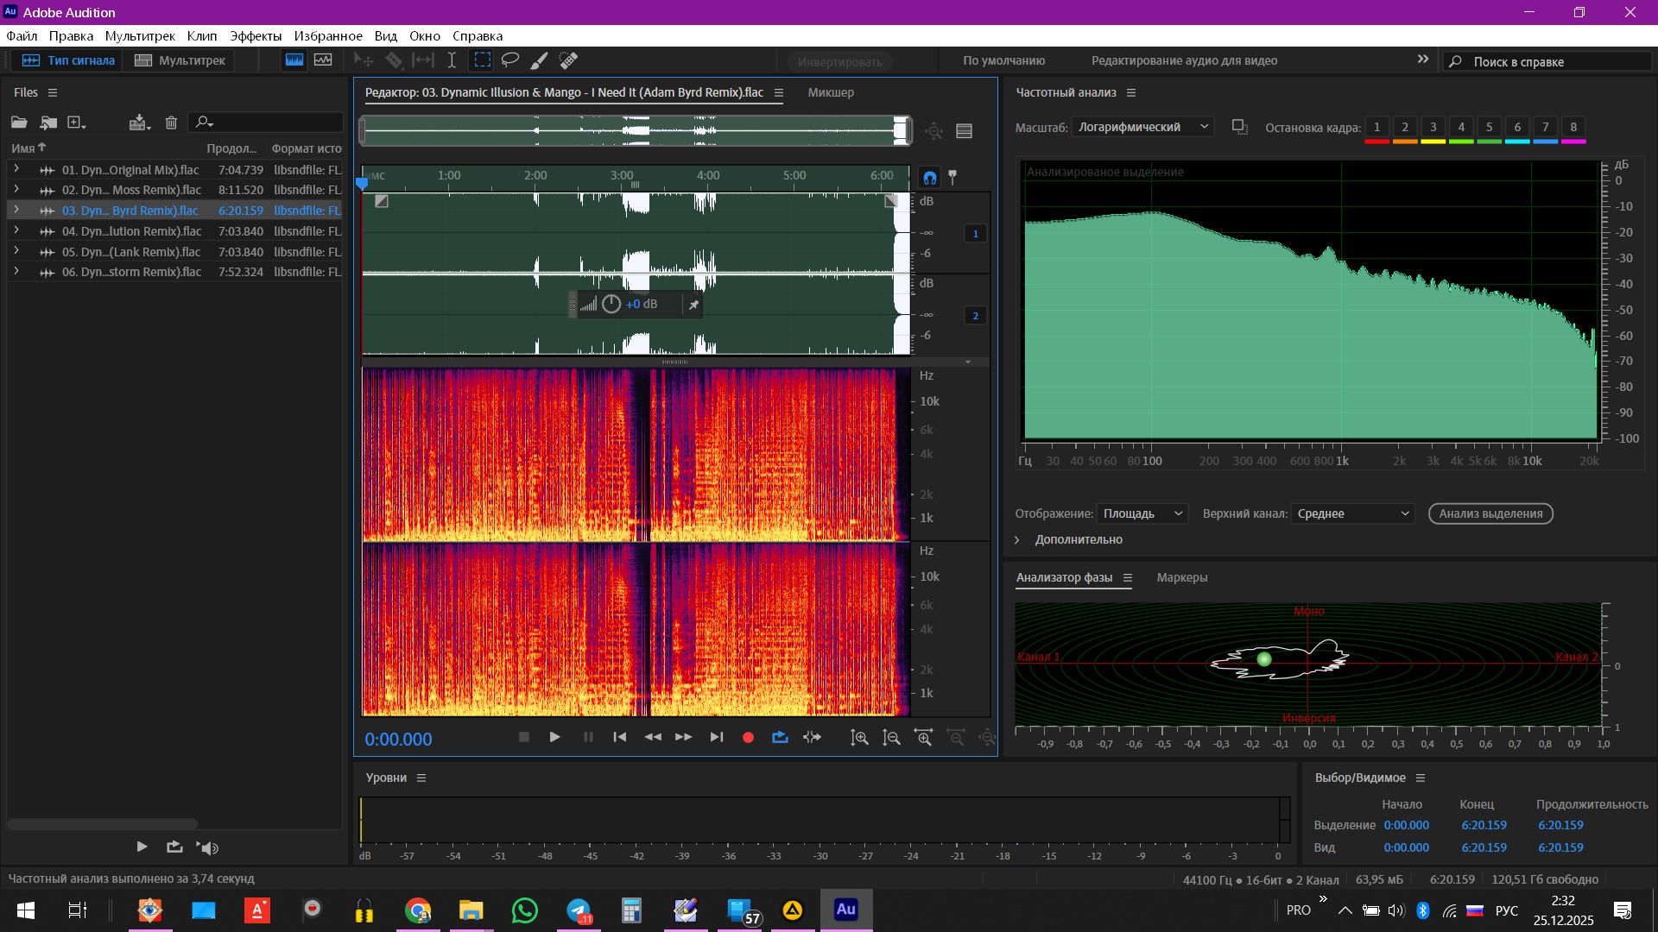Image resolution: width=1658 pixels, height=932 pixels.
Task: Open the Масштаб Логарифмический dropdown
Action: tap(1143, 127)
